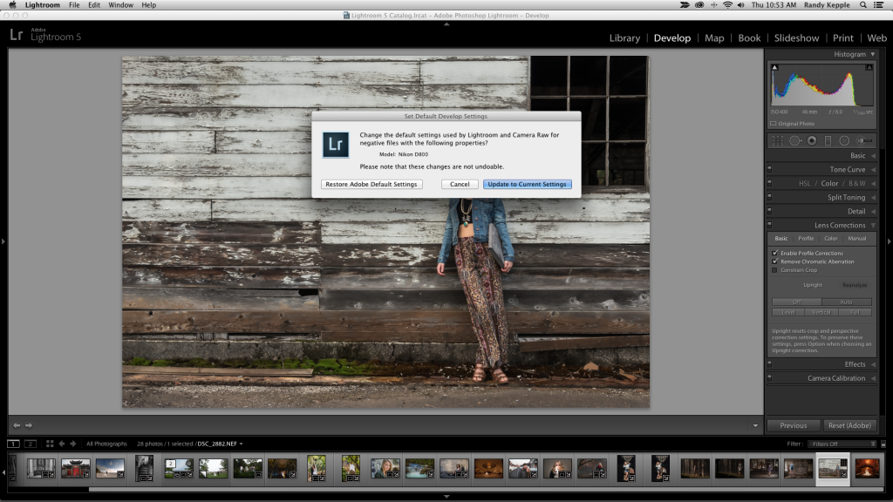Screen dimensions: 893x502
Task: Select previous photo arrow in toolbar
Action: (x=17, y=425)
